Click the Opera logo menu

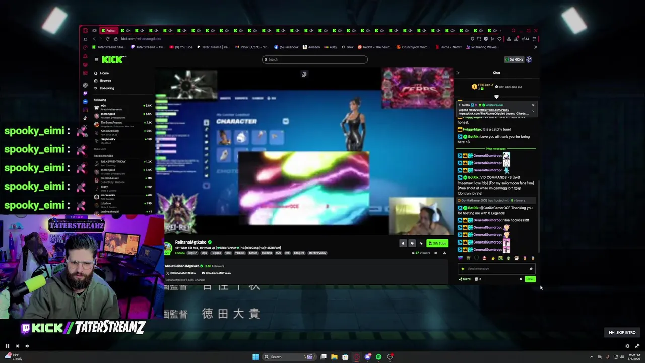[x=85, y=31]
